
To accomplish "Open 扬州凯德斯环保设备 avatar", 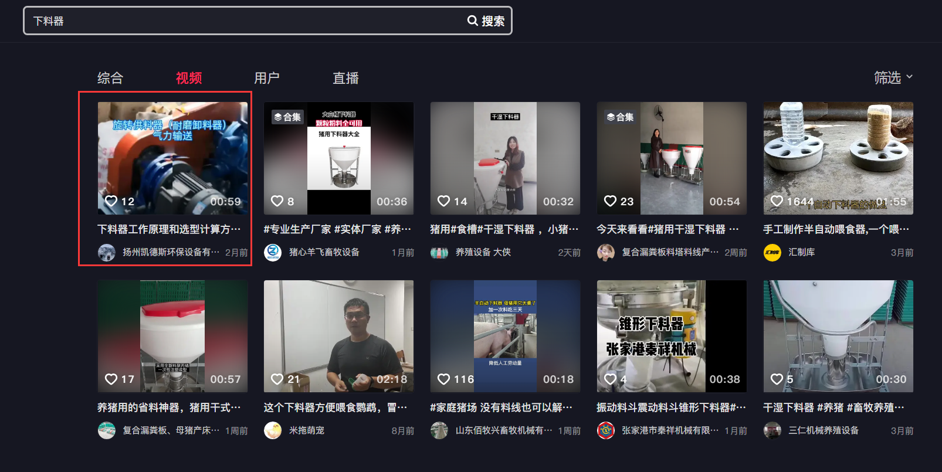I will (107, 253).
